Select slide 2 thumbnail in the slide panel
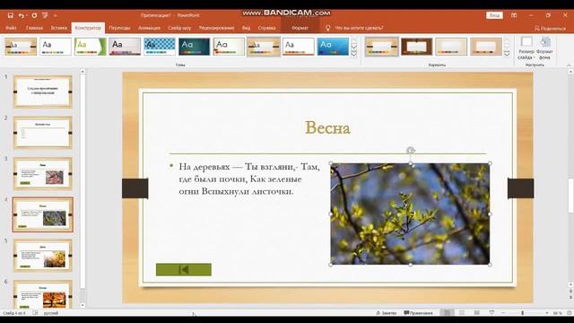 pos(43,133)
